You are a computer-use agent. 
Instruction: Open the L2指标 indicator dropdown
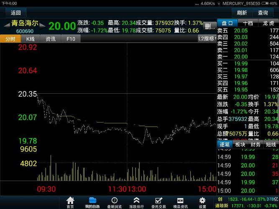click(x=207, y=38)
